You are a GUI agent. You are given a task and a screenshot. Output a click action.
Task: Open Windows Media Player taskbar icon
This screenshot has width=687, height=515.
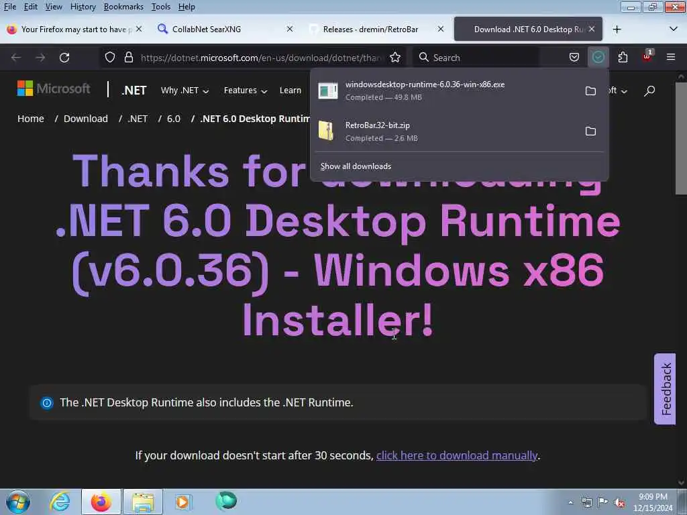pos(183,502)
